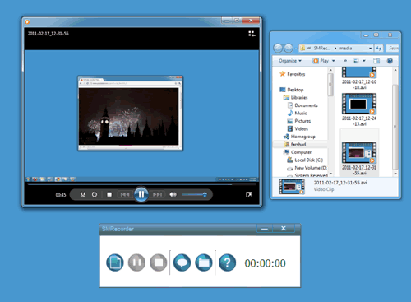Click details pane thumbnail of selected video
The height and width of the screenshot is (302, 411).
(292, 187)
